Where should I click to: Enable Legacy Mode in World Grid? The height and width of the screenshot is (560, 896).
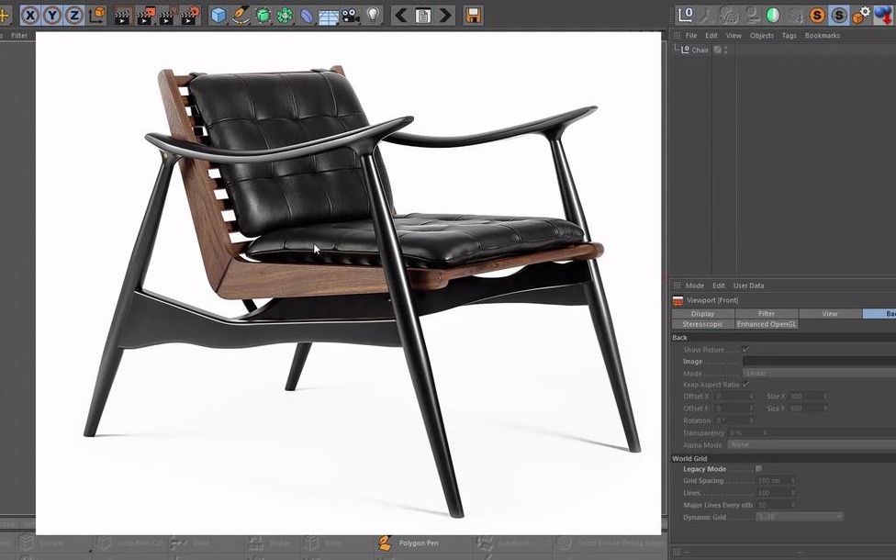point(758,468)
